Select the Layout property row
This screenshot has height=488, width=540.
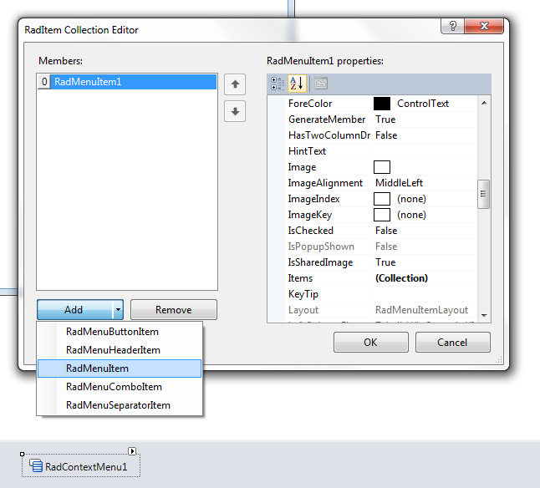click(x=381, y=310)
